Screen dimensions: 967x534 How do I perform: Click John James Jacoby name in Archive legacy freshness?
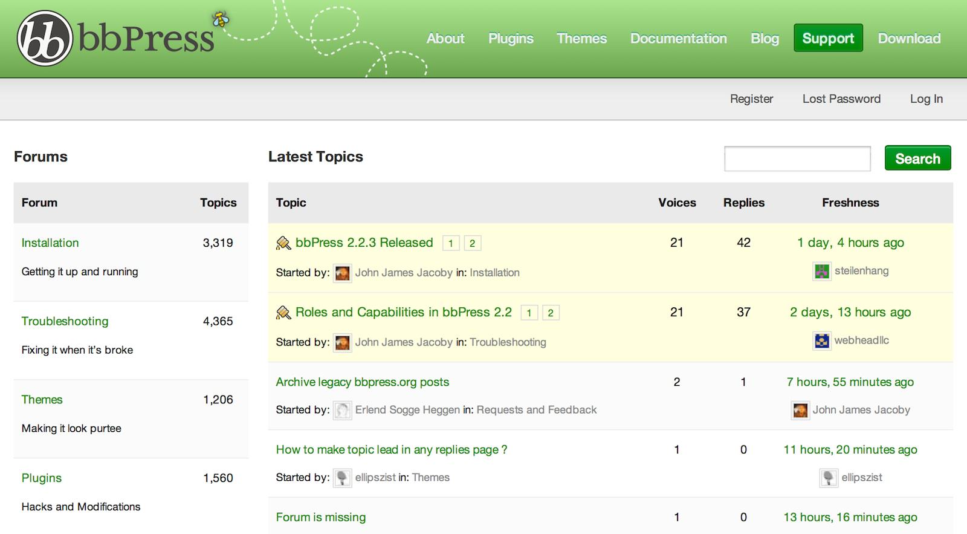861,410
